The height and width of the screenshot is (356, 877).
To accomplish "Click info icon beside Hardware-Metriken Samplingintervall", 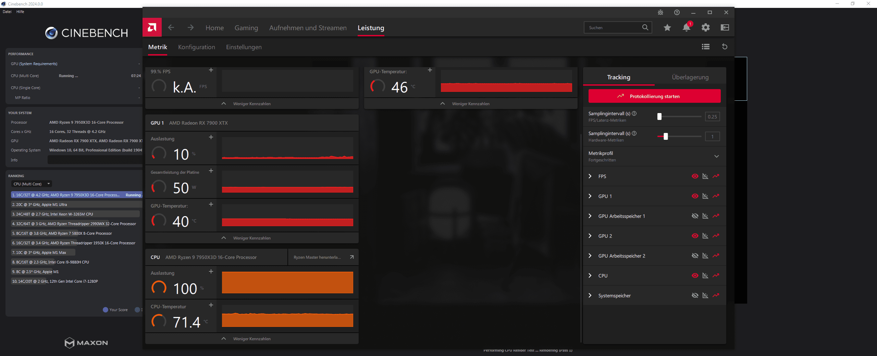I will point(634,133).
